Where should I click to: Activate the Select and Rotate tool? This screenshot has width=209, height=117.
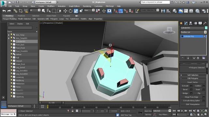coord(71,11)
